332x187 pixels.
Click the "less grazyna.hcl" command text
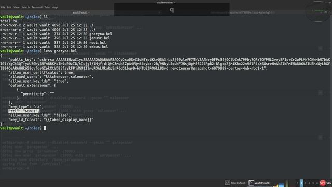tap(60, 51)
